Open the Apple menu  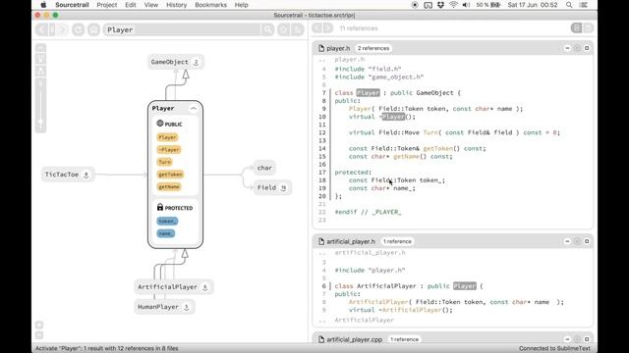(x=43, y=5)
